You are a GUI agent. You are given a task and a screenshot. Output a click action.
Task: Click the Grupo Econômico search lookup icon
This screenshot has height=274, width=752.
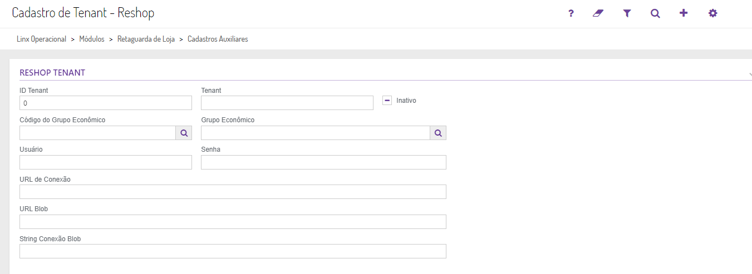[438, 133]
